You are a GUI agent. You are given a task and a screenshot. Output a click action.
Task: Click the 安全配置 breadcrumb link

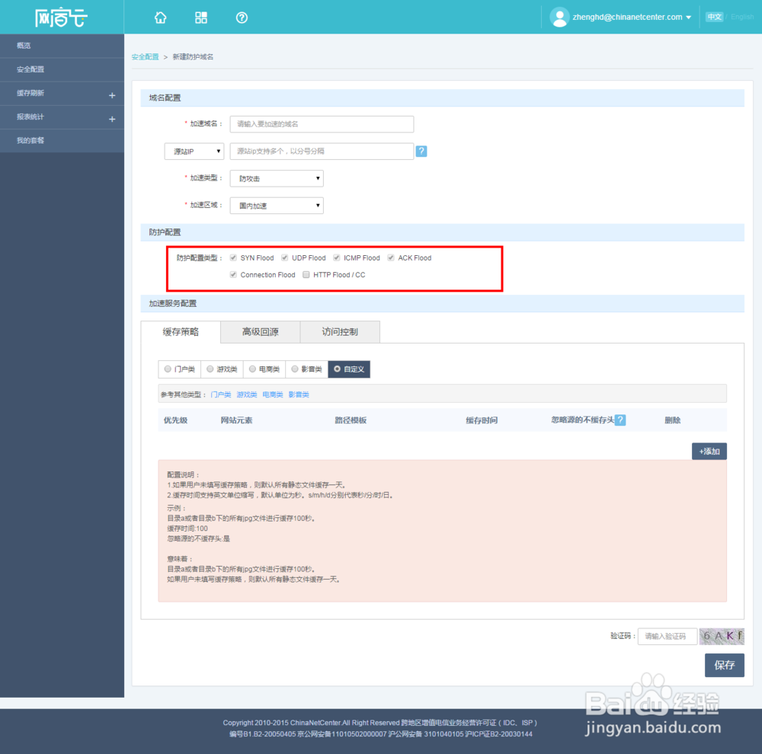[x=145, y=57]
